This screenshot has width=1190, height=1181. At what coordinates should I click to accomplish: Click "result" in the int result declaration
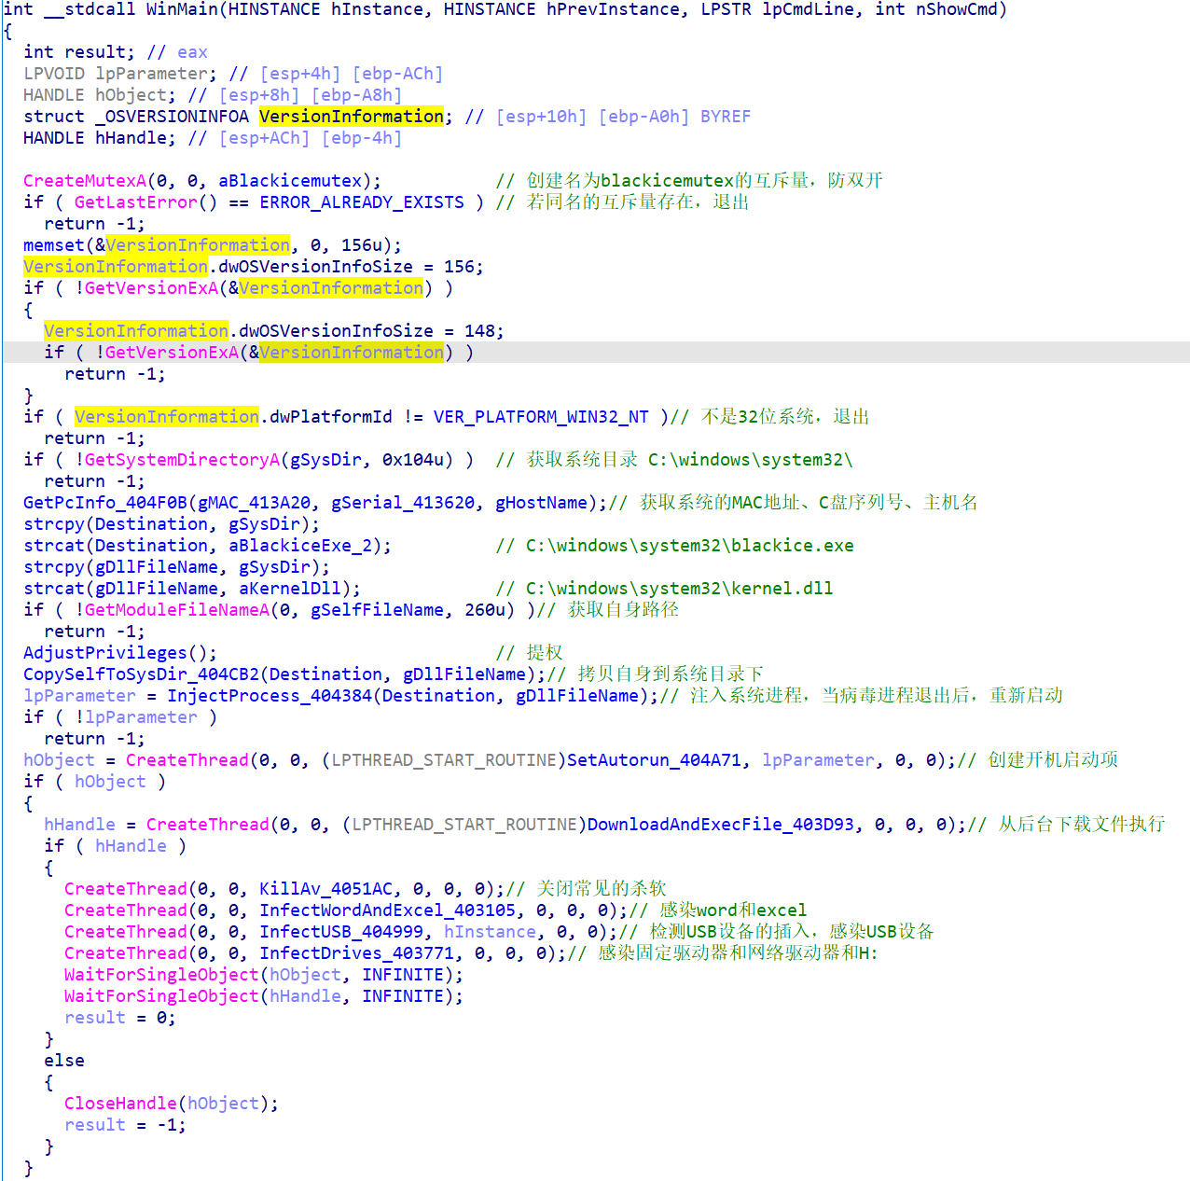pos(95,52)
